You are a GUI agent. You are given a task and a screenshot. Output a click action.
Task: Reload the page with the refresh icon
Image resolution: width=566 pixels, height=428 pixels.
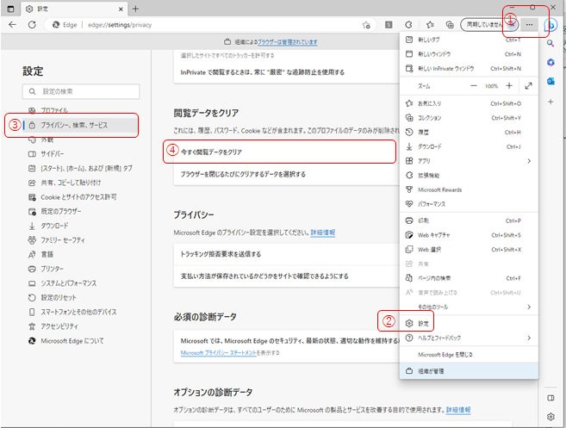tap(32, 24)
